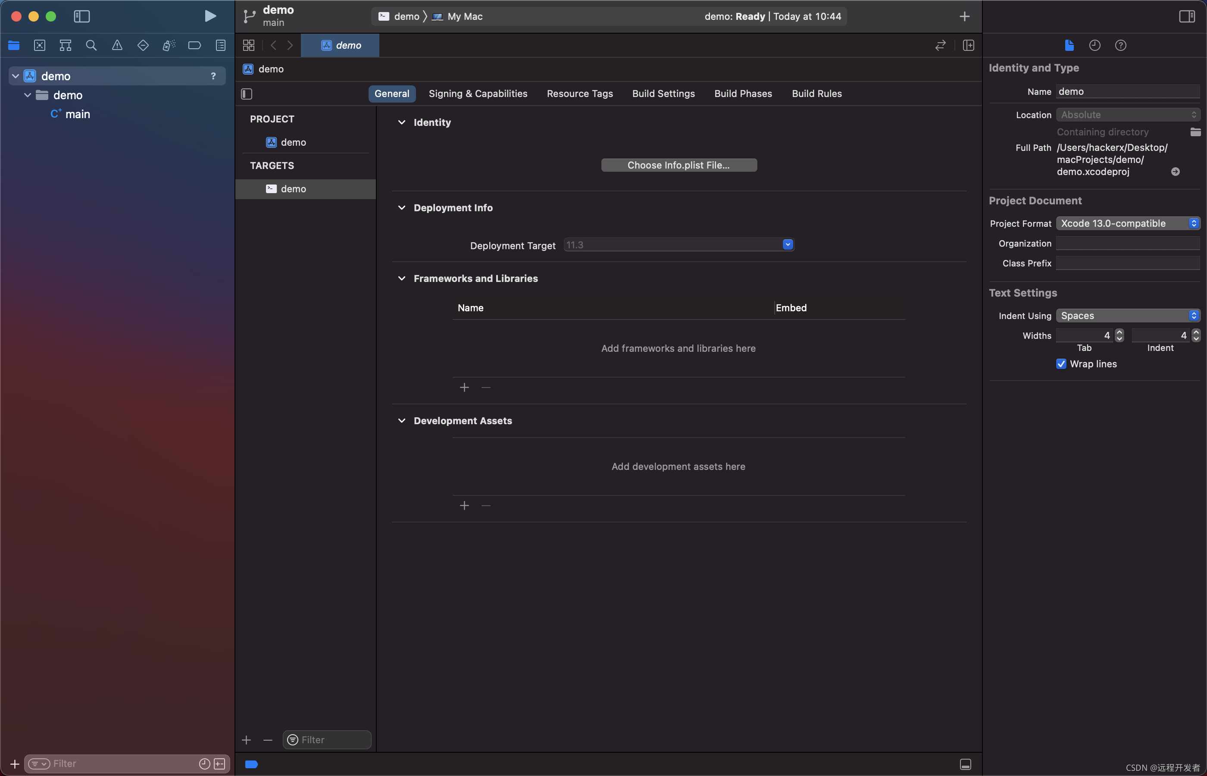
Task: Select the demo scheme in toolbar
Action: (x=400, y=16)
